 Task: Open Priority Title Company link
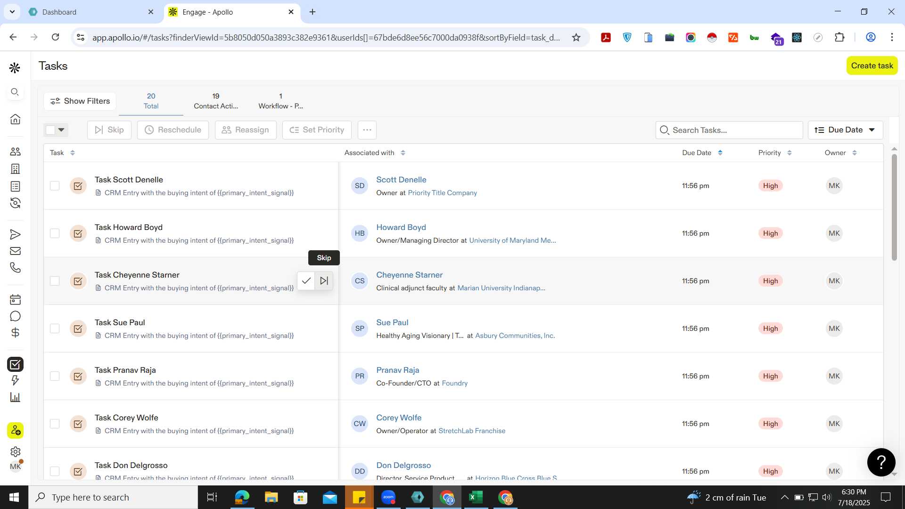click(x=442, y=193)
